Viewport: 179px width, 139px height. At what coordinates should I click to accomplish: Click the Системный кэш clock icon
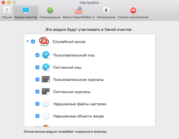click(x=46, y=67)
